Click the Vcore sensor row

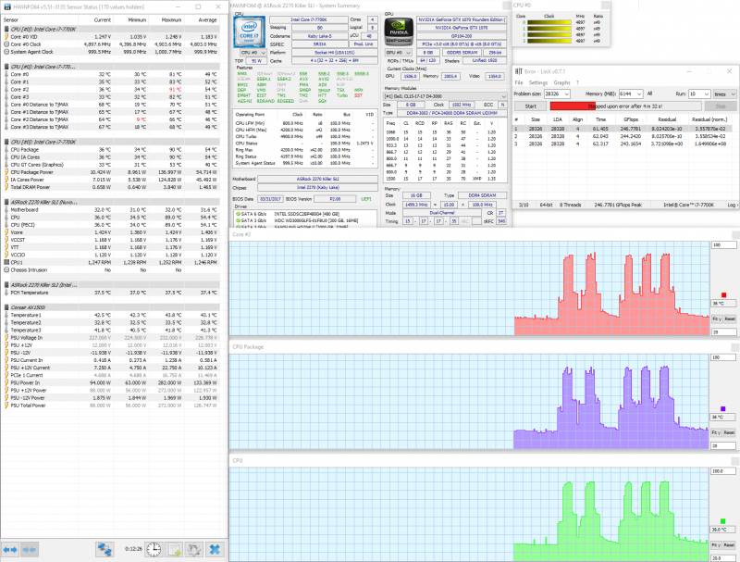point(110,232)
